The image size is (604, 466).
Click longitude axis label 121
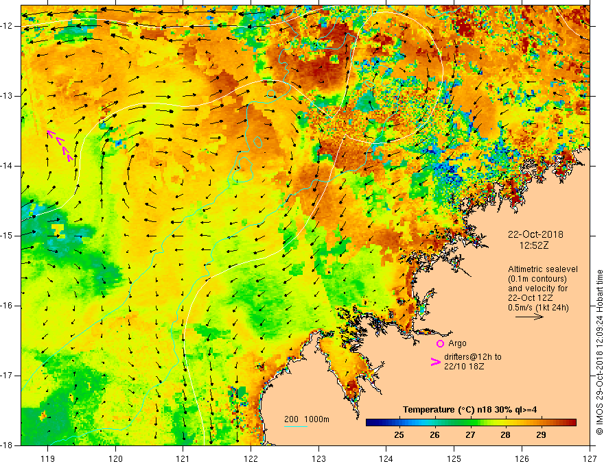tap(183, 458)
